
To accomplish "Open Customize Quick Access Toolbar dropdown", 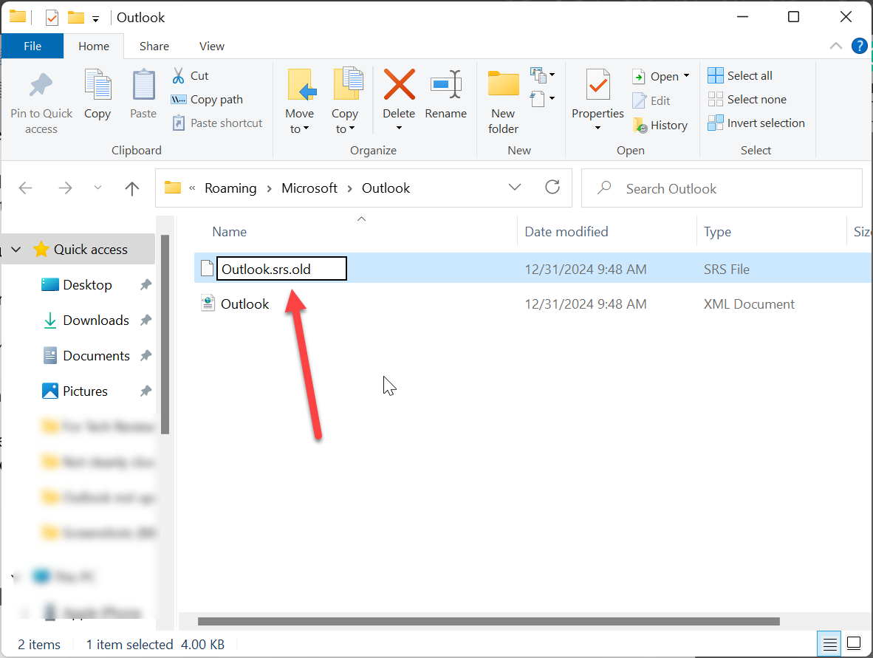I will [96, 19].
